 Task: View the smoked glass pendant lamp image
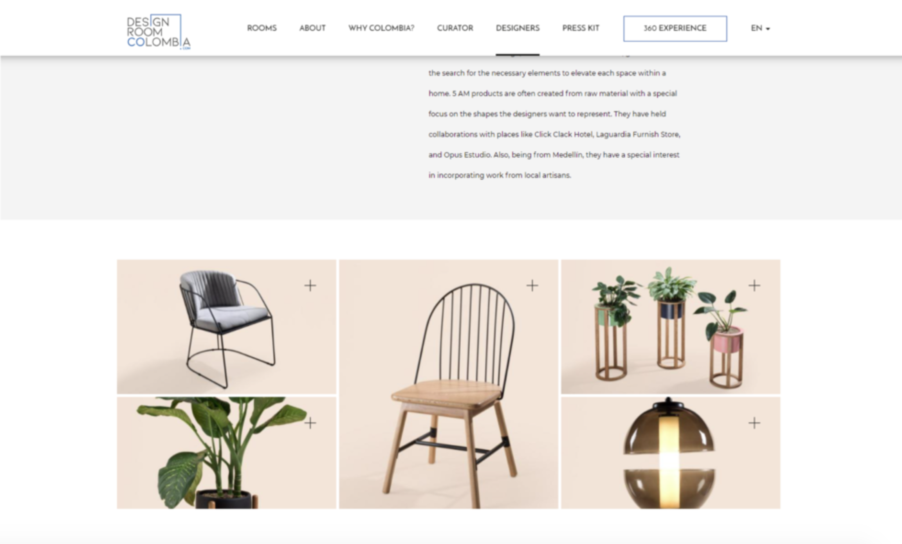(x=671, y=453)
